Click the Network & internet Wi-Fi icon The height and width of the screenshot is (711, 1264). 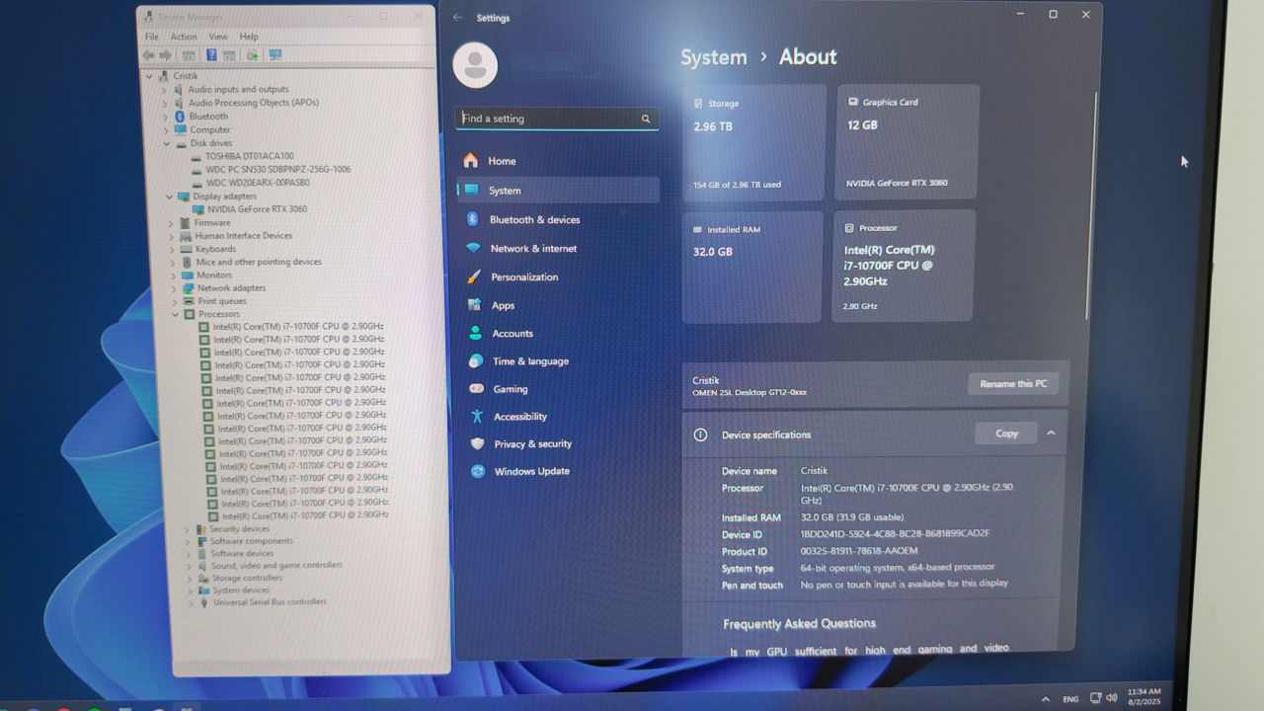pos(474,248)
